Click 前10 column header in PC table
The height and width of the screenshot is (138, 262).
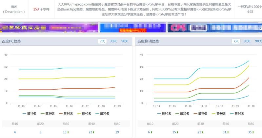pos(15,124)
